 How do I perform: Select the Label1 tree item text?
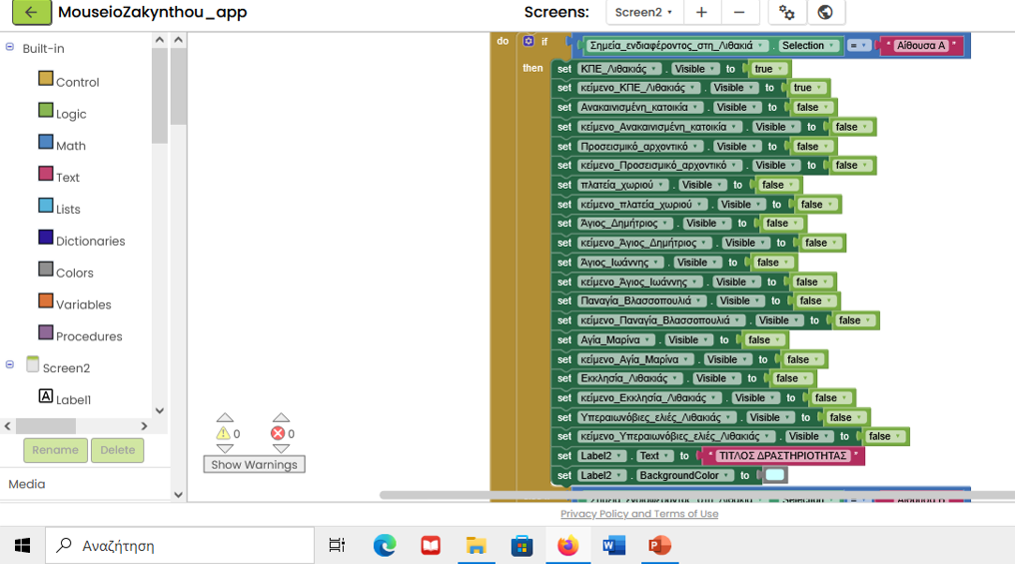pos(73,399)
